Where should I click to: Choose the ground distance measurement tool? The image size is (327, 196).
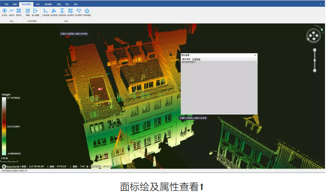(62, 11)
